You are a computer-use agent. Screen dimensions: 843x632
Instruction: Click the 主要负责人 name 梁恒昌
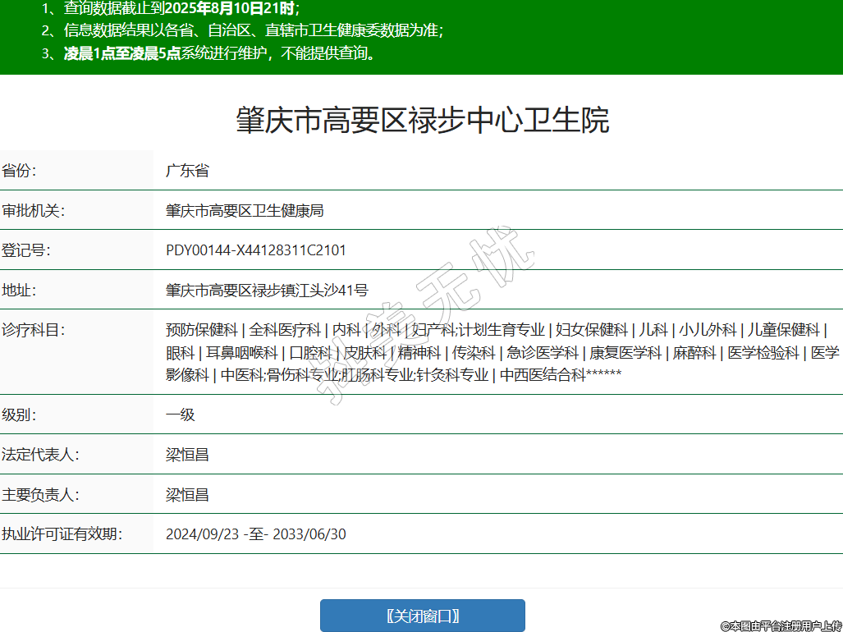coord(187,495)
